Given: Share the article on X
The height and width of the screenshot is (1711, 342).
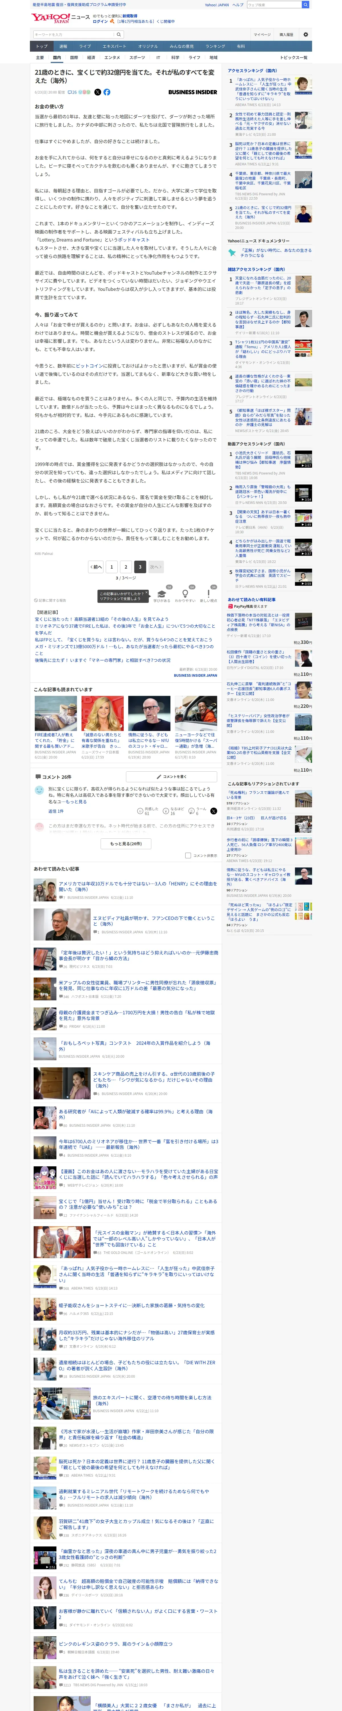Looking at the screenshot, I should [x=98, y=92].
